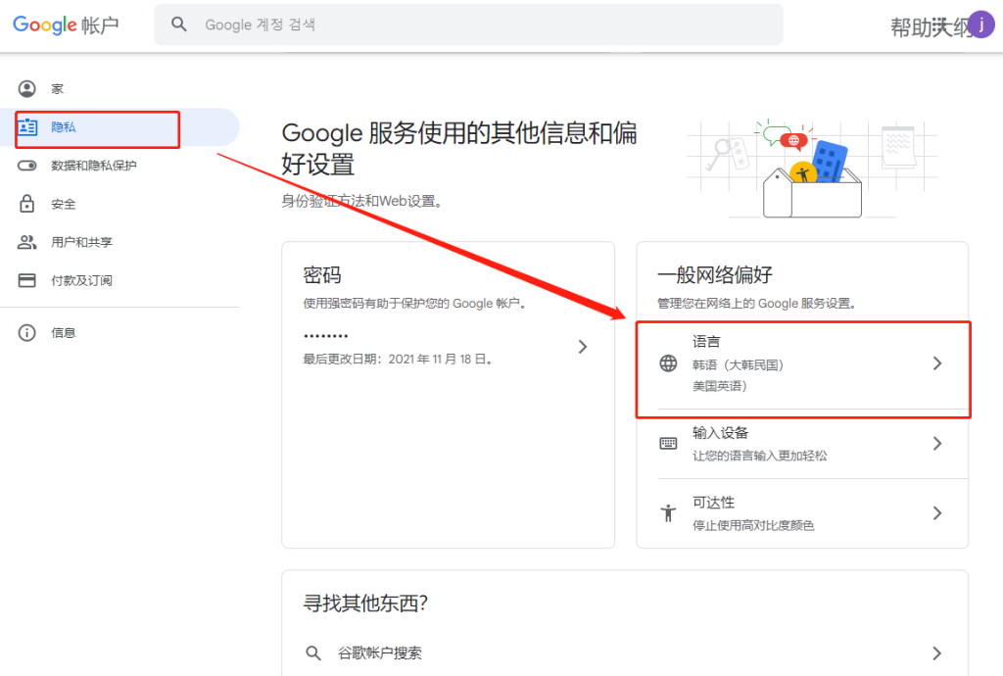This screenshot has width=1003, height=676.
Task: Click the 一般网络偏好 card heading
Action: coord(715,275)
